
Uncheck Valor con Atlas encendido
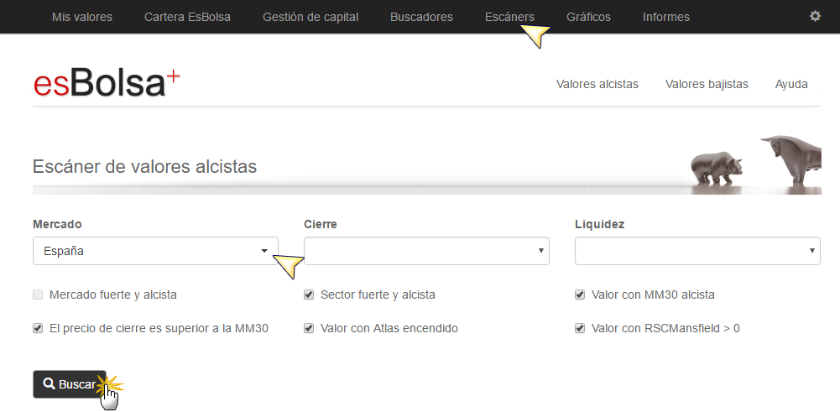309,328
